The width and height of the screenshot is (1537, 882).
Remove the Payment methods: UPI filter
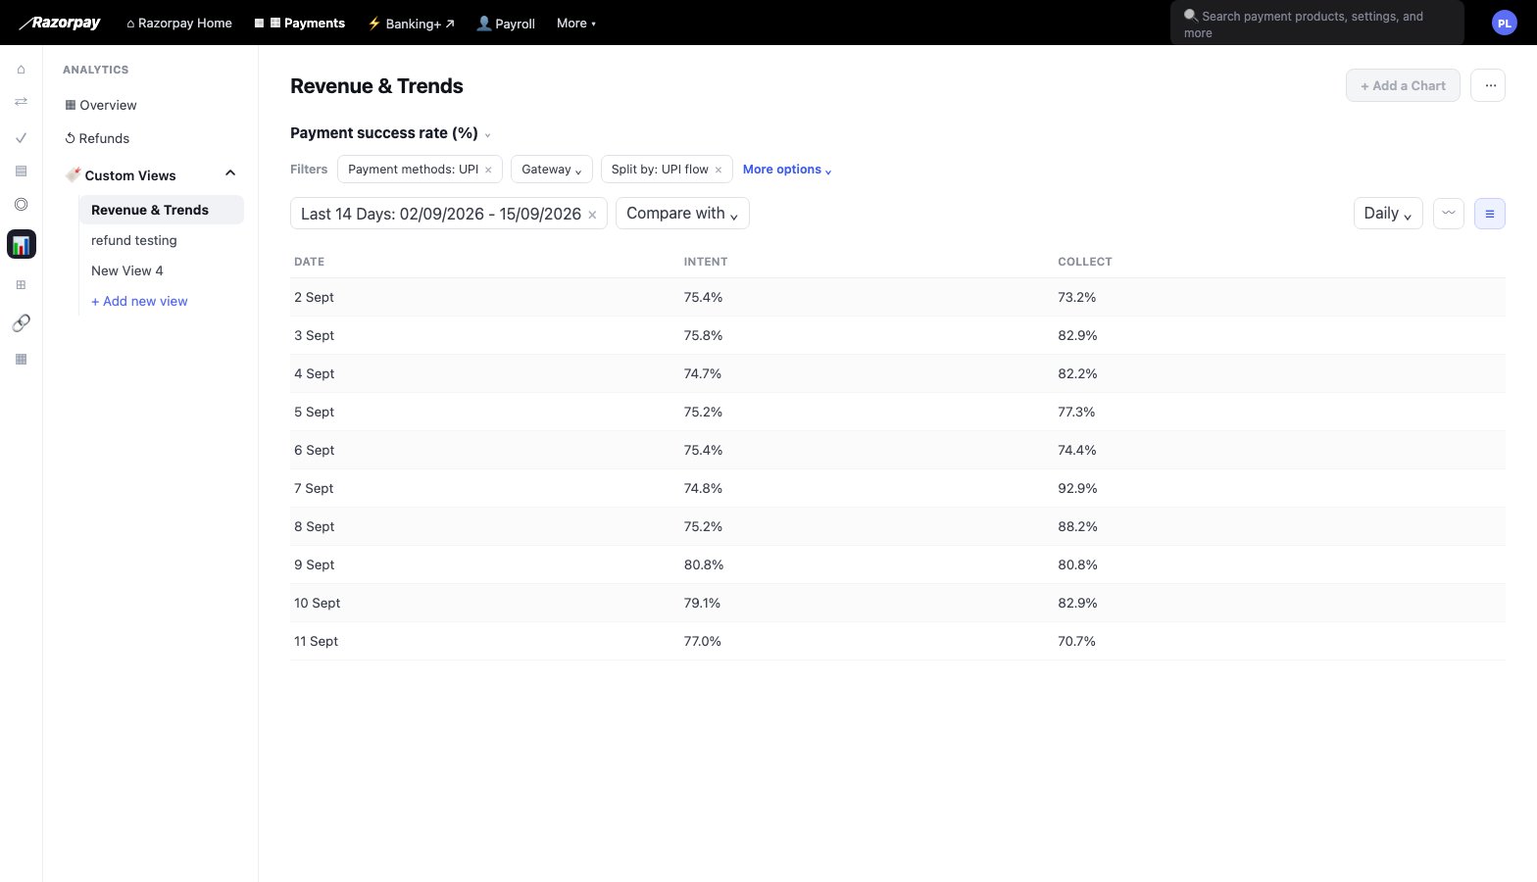[488, 170]
